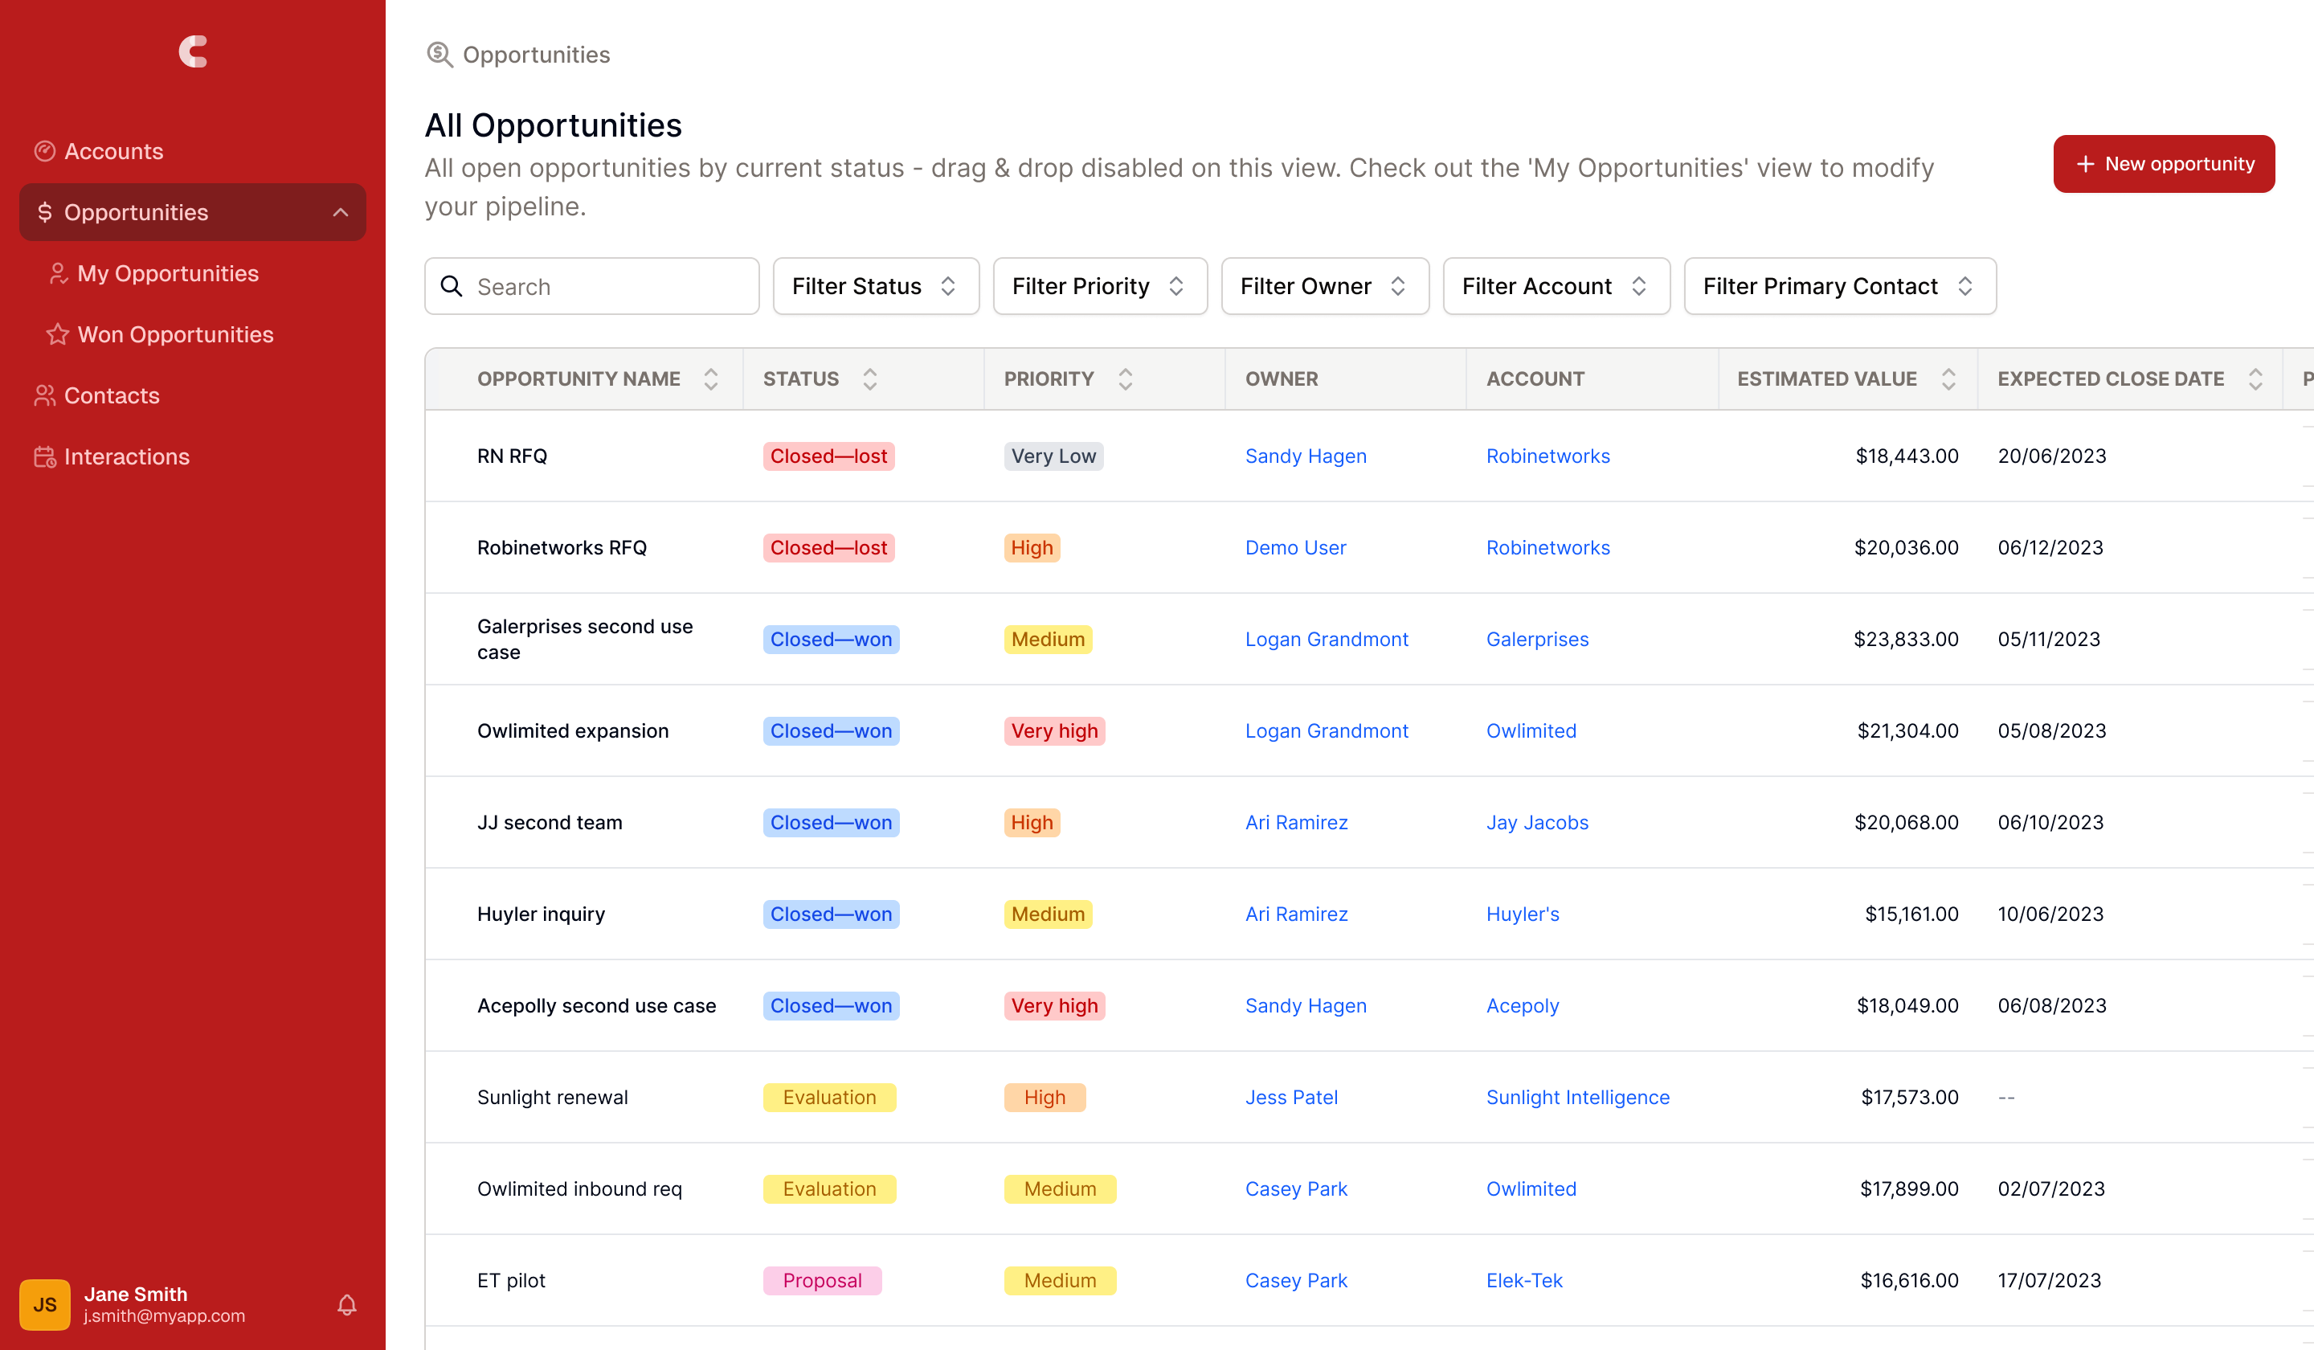Click the notification bell icon
The image size is (2314, 1350).
(x=346, y=1304)
